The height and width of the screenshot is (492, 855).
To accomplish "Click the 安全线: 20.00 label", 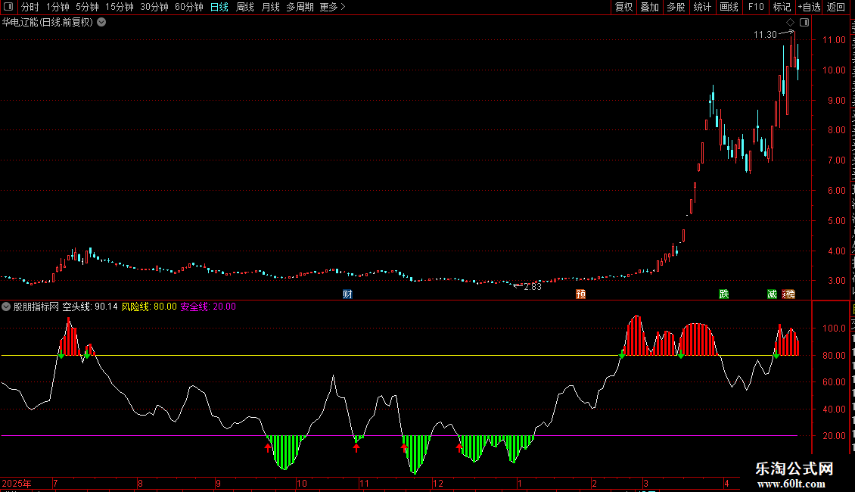I will [208, 307].
